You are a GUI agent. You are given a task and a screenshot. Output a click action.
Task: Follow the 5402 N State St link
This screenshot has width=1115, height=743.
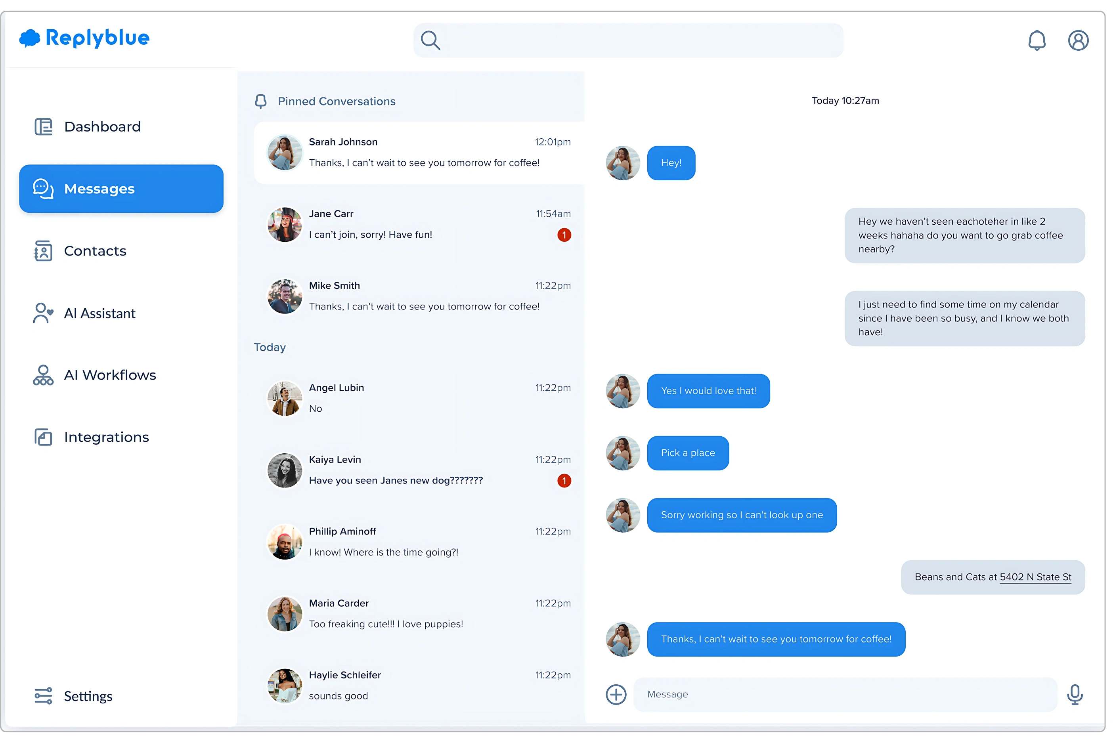[1035, 577]
